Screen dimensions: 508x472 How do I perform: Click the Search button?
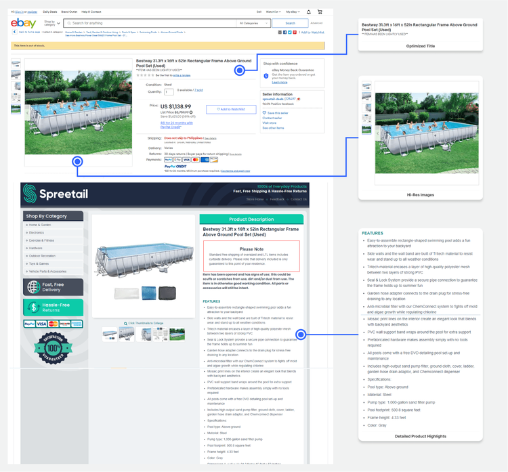coord(291,23)
